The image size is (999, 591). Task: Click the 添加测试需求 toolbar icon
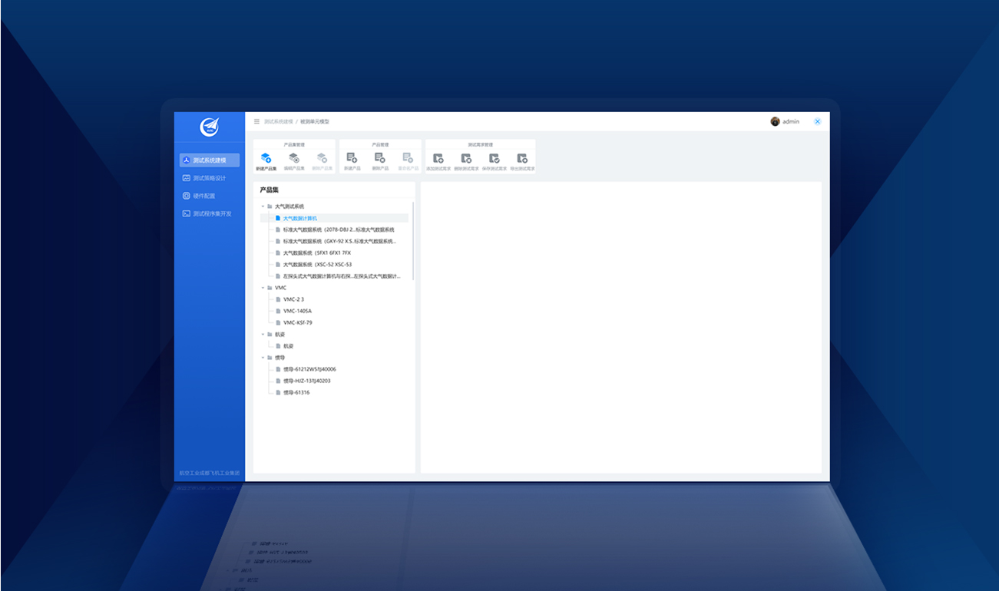click(x=438, y=158)
